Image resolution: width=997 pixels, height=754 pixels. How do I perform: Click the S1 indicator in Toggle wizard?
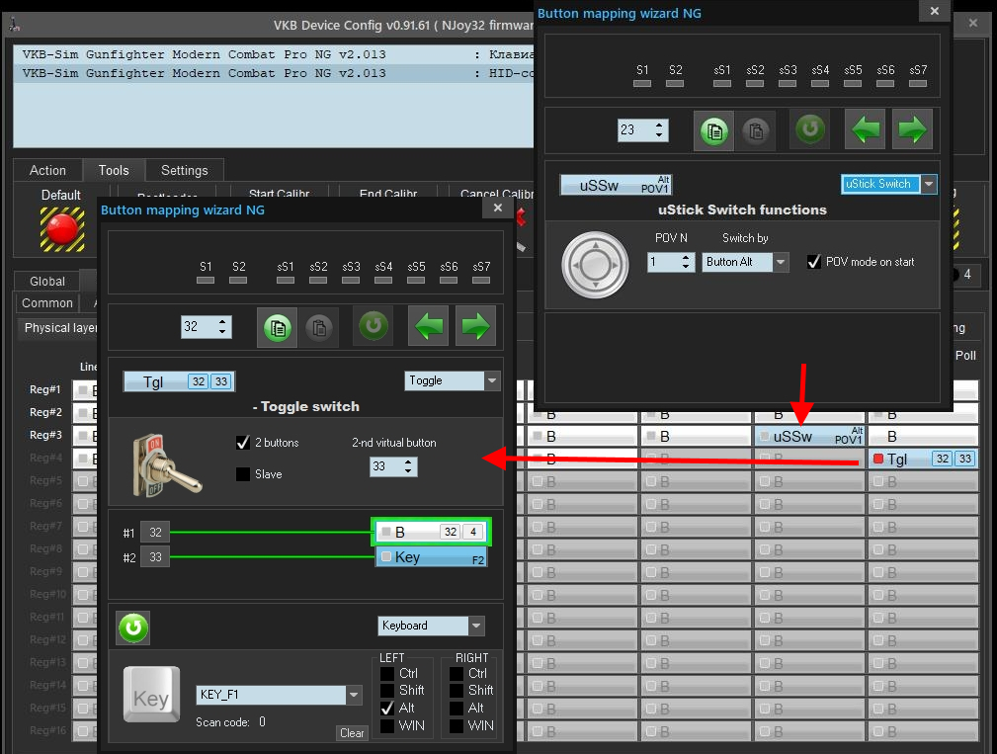[x=206, y=280]
